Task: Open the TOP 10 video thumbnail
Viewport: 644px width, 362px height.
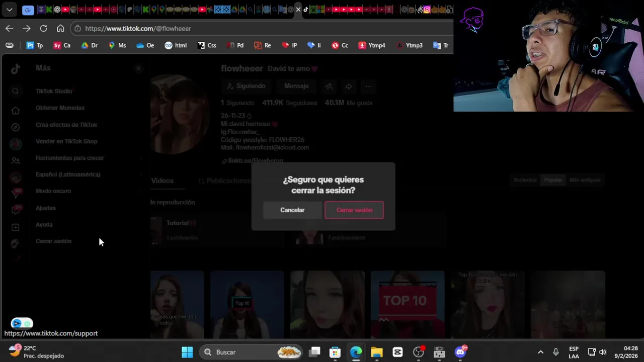Action: [408, 304]
